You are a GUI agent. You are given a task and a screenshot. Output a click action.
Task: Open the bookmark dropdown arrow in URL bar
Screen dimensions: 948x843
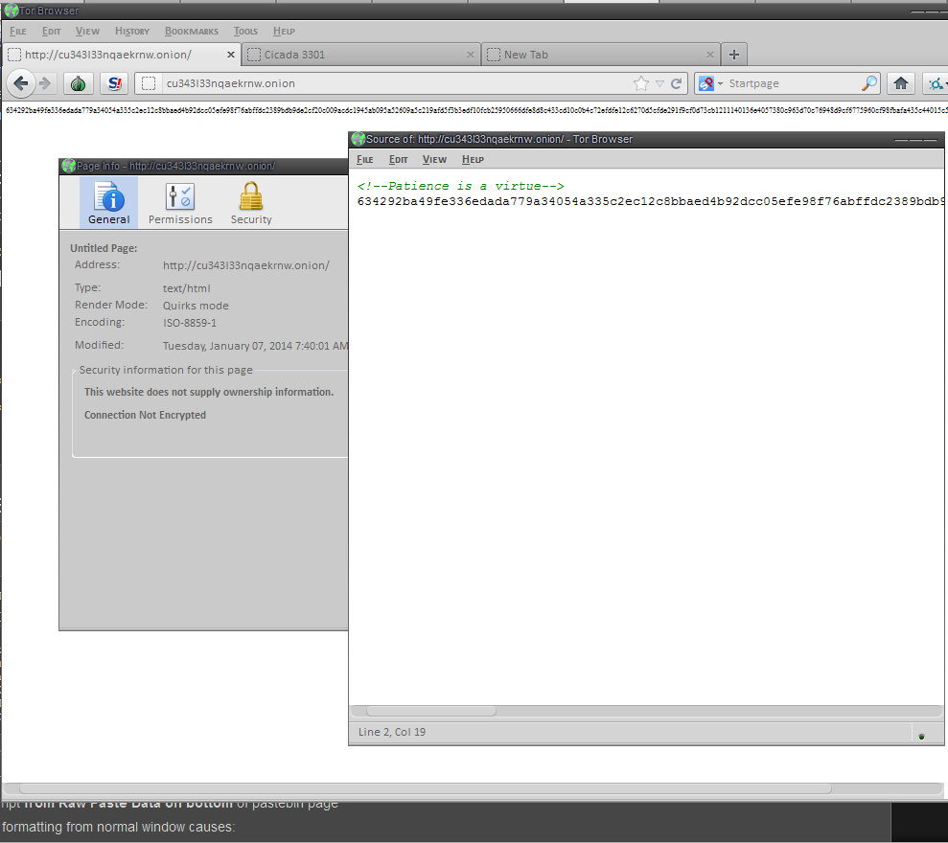coord(659,83)
